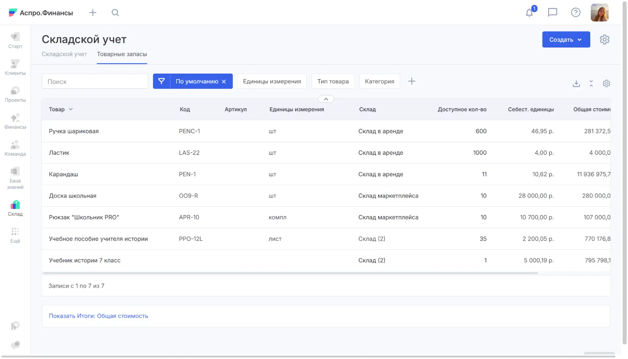Image resolution: width=628 pixels, height=359 pixels.
Task: Open Склад section in sidebar
Action: [x=15, y=208]
